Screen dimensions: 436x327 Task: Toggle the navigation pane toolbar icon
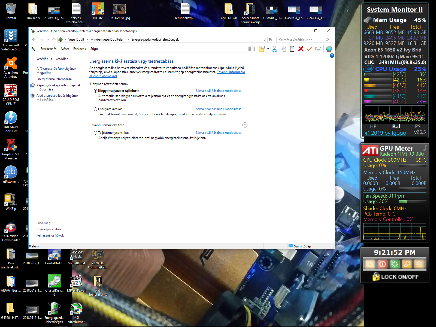point(252,49)
